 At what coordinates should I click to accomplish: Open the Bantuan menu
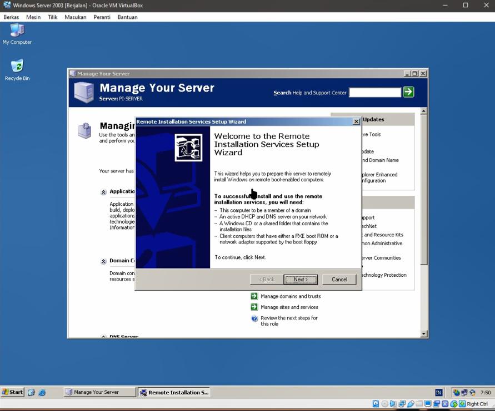click(x=128, y=17)
